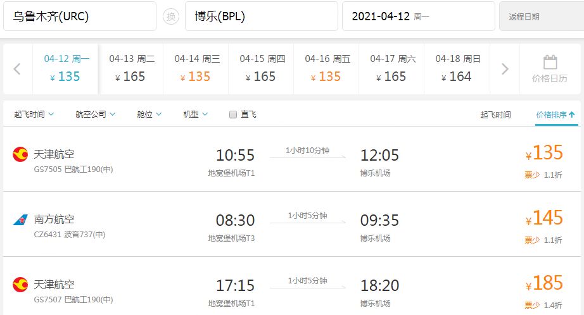The height and width of the screenshot is (315, 584).
Task: Click the 返程日期 return date field
Action: [x=541, y=16]
